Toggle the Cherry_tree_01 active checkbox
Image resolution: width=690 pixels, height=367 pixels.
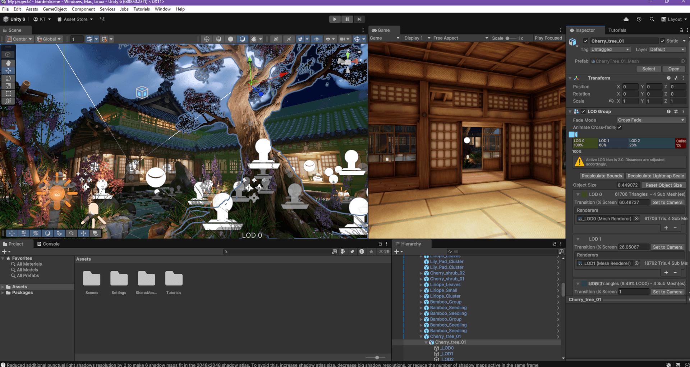click(586, 41)
